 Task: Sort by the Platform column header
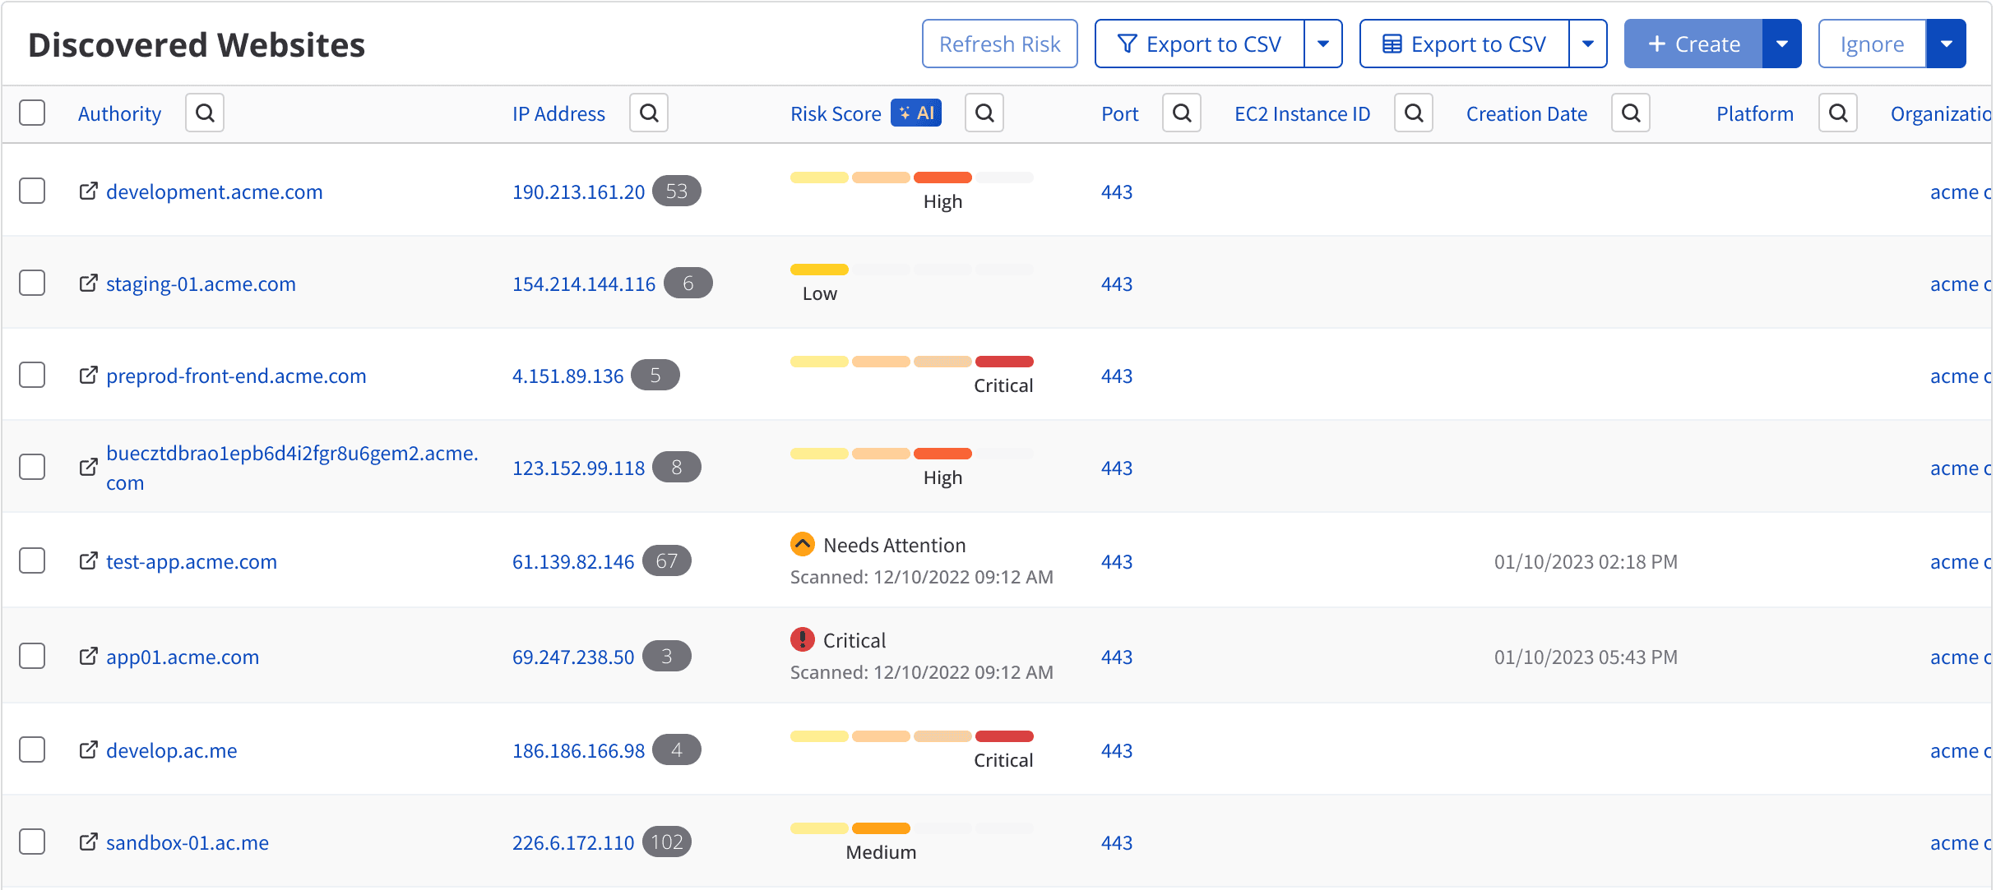click(x=1754, y=113)
